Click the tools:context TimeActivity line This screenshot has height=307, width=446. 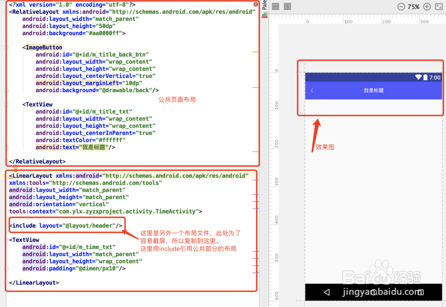(106, 211)
